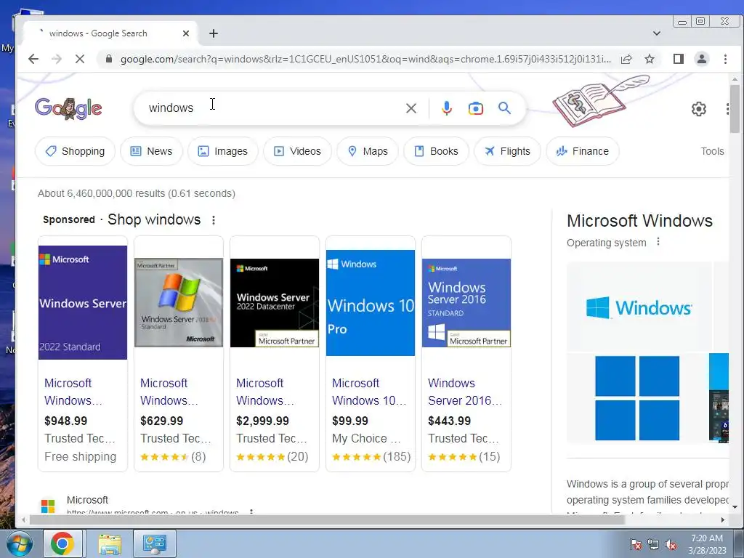Click the horizontal page scrollbar thumb
The image size is (744, 558).
pyautogui.click(x=327, y=520)
